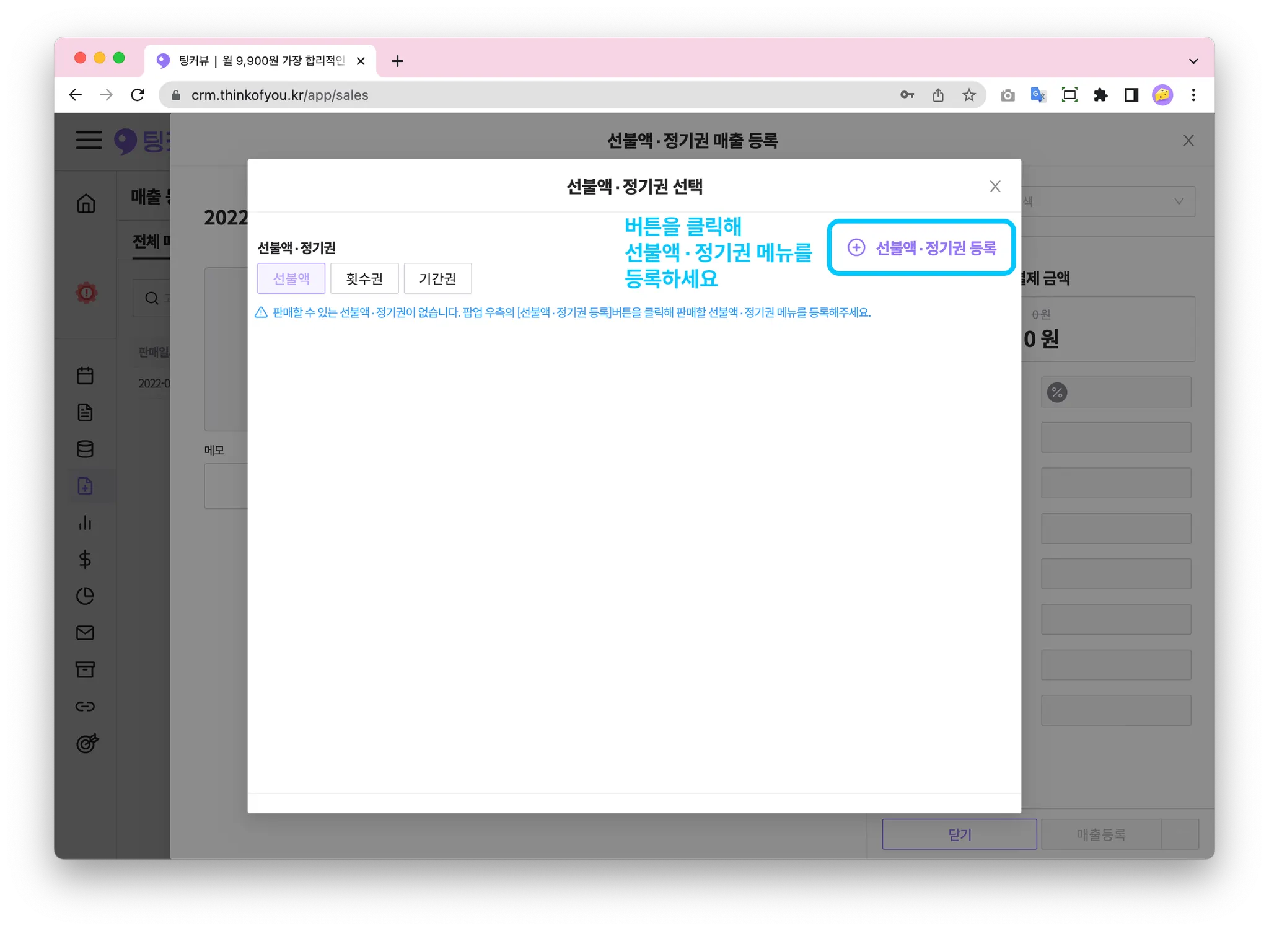Open the target goal sidebar icon
Image resolution: width=1269 pixels, height=931 pixels.
(87, 743)
